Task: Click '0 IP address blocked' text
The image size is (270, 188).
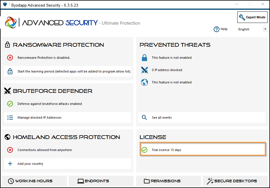Action: click(167, 70)
